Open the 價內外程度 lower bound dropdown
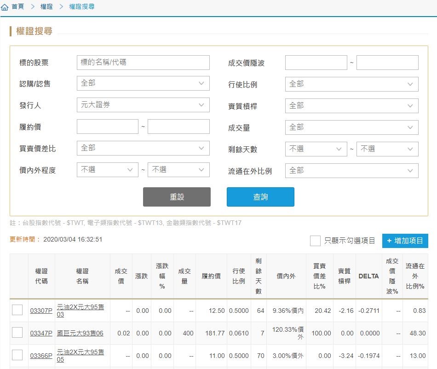437x369 pixels. click(x=108, y=170)
